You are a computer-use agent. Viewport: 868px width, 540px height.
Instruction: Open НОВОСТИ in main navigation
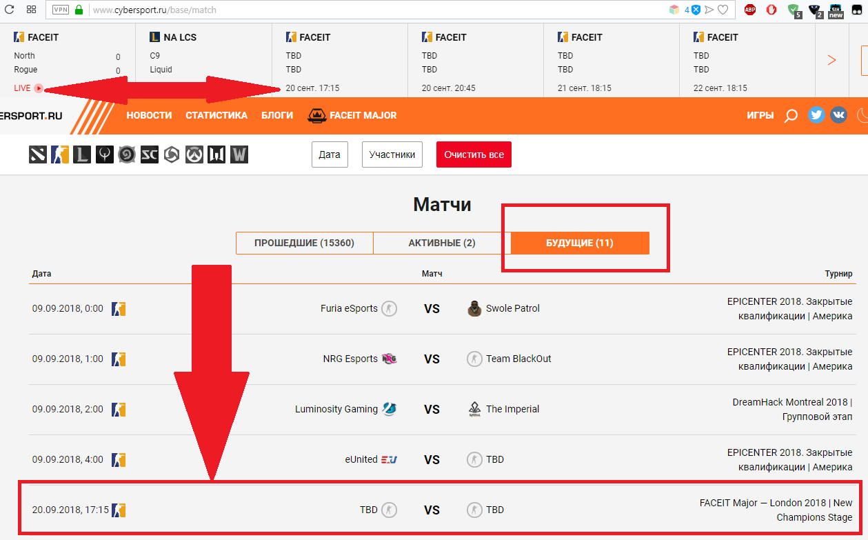(149, 115)
